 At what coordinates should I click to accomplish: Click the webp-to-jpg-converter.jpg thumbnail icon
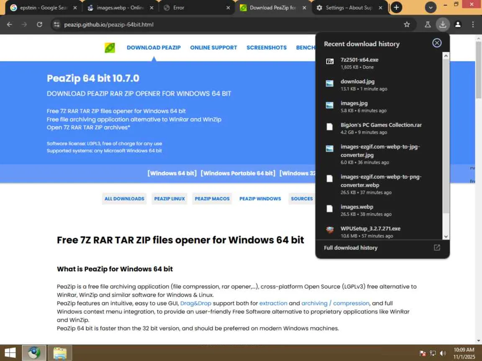(330, 149)
